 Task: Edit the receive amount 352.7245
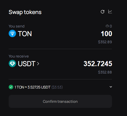tap(98, 64)
